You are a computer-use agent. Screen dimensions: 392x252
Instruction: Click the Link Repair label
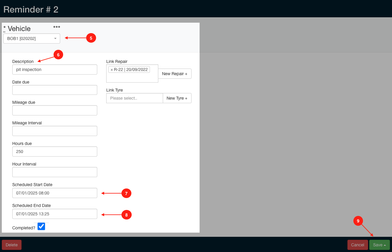(117, 61)
